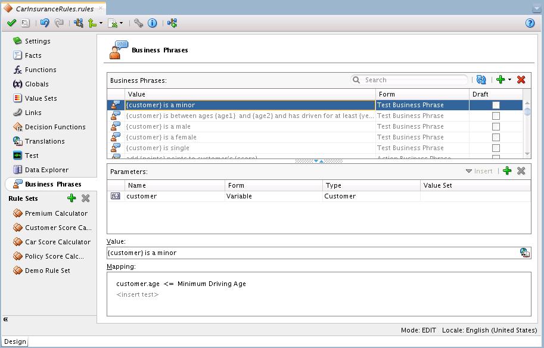Click scrollbar down arrow of phrases table
The width and height of the screenshot is (544, 348).
[527, 154]
